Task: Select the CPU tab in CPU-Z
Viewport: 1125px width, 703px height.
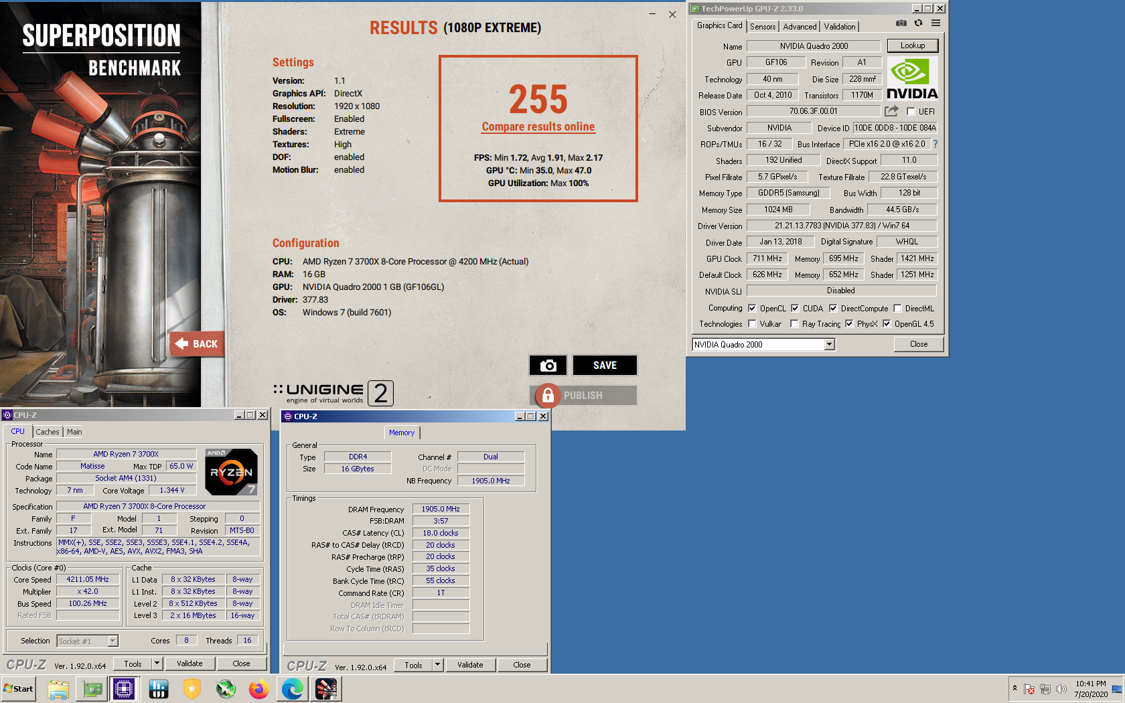Action: pyautogui.click(x=18, y=431)
